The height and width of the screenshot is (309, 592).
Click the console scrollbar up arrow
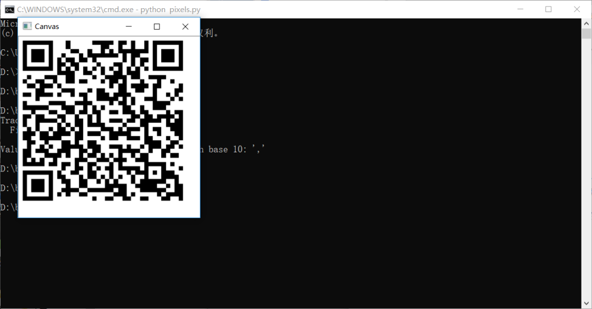pyautogui.click(x=587, y=22)
